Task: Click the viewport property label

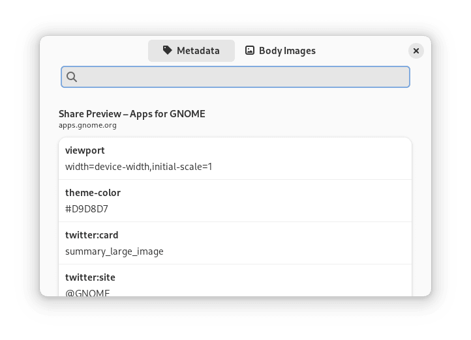Action: 85,150
